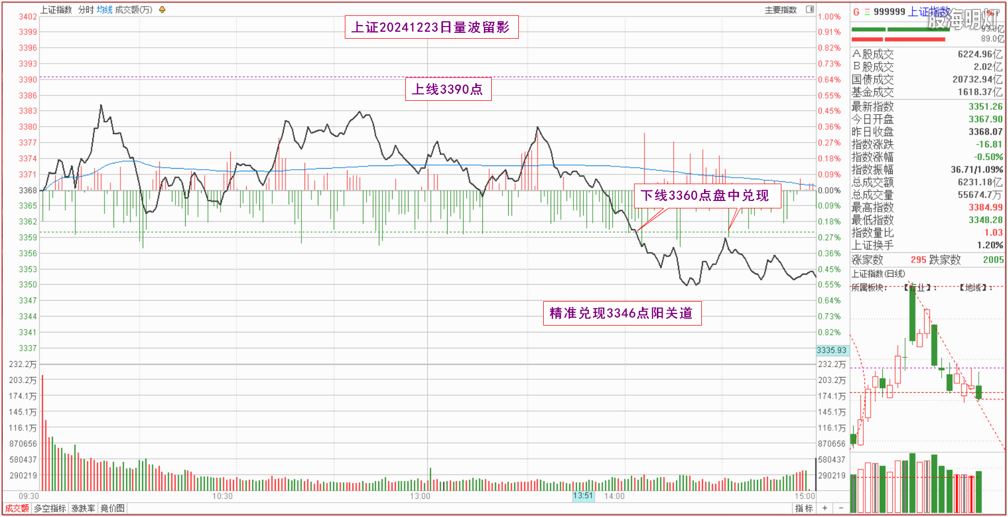Toggle the 均线 average line label
This screenshot has height=517, width=1008.
(x=105, y=10)
